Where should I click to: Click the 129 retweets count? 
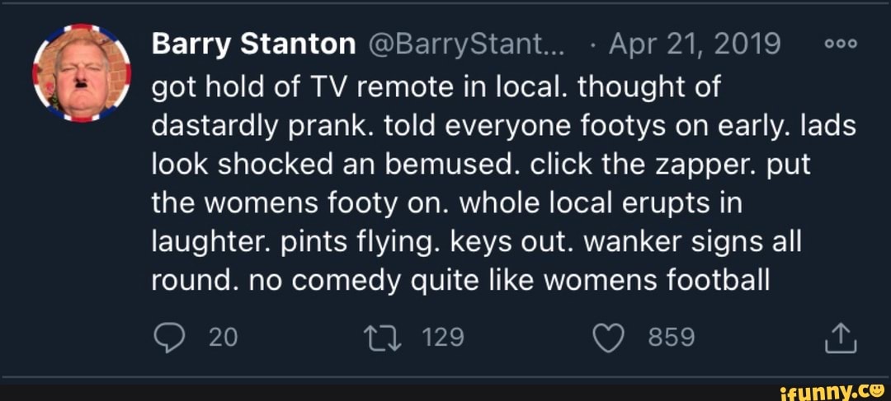click(x=443, y=338)
